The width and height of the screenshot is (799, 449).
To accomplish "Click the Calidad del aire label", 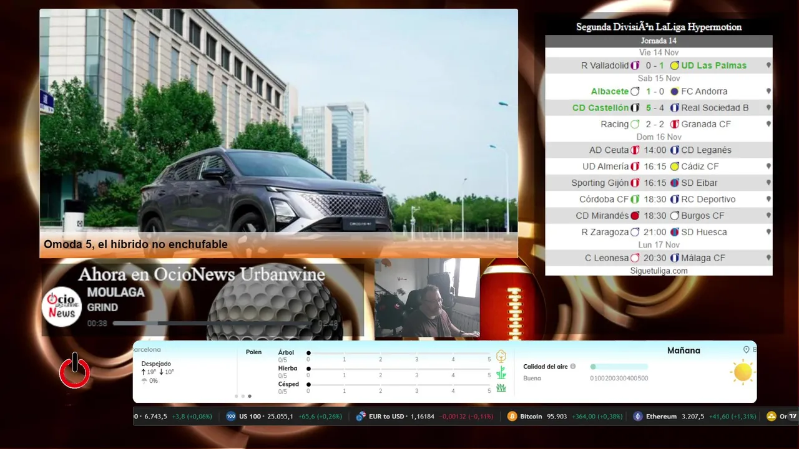I will click(546, 367).
